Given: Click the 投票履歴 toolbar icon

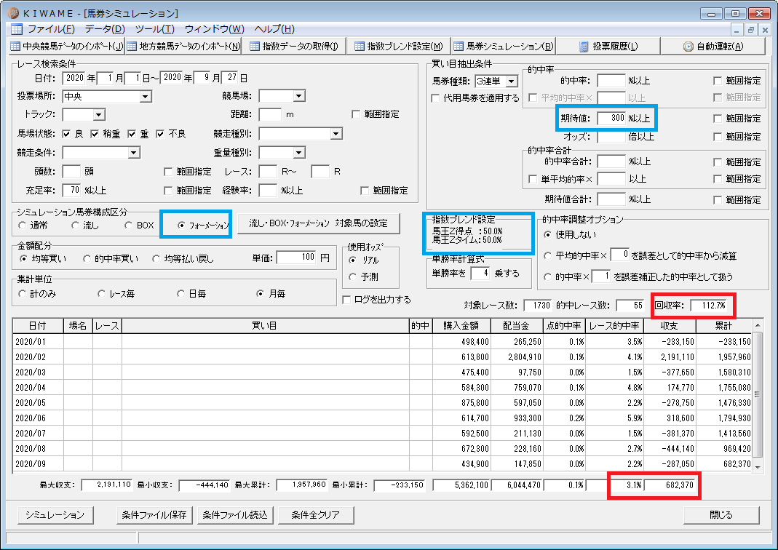Looking at the screenshot, I should 584,46.
